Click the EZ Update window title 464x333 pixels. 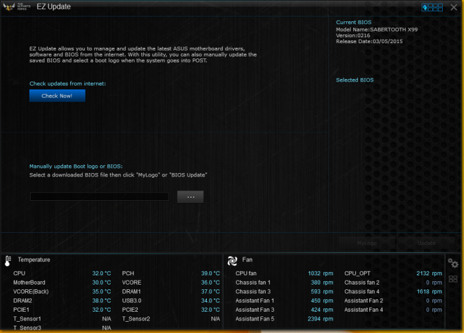click(x=54, y=7)
